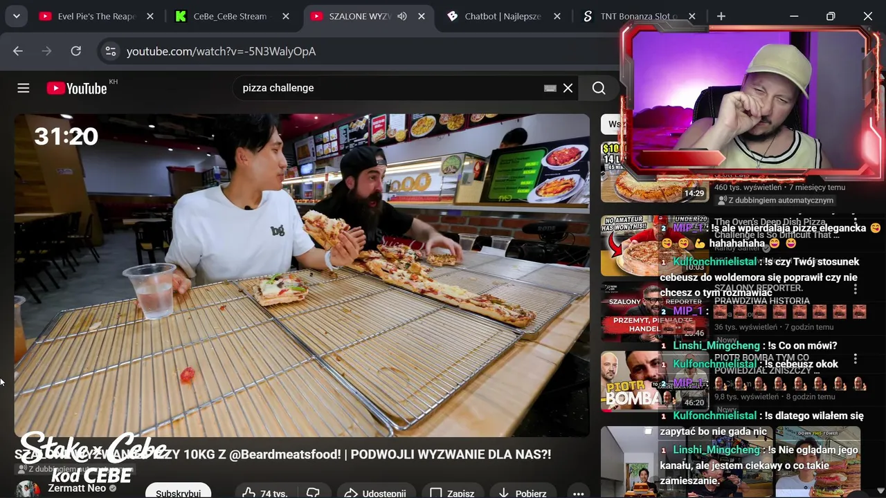This screenshot has width=886, height=498.
Task: Open the Szalony Reporter video thumbnail
Action: click(x=655, y=312)
